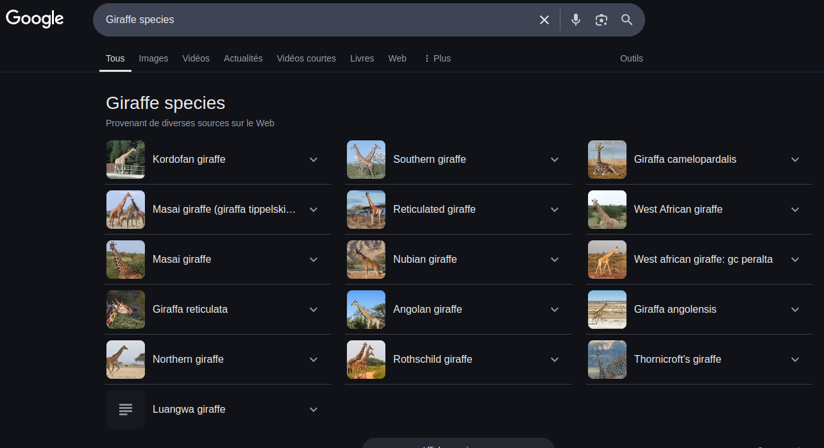Open the Rothschild giraffe result

[432, 360]
